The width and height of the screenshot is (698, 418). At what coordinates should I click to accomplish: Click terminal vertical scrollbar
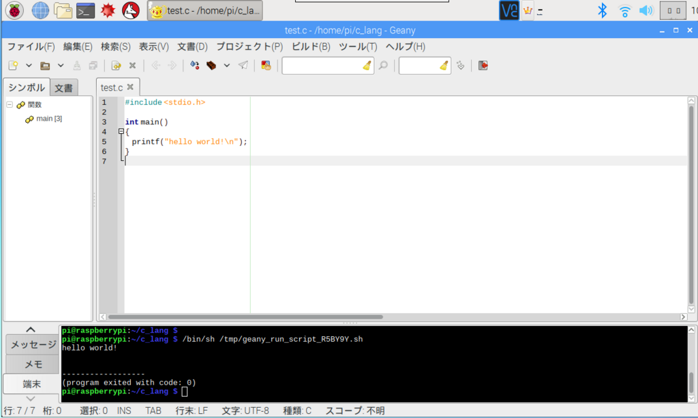tap(691, 363)
